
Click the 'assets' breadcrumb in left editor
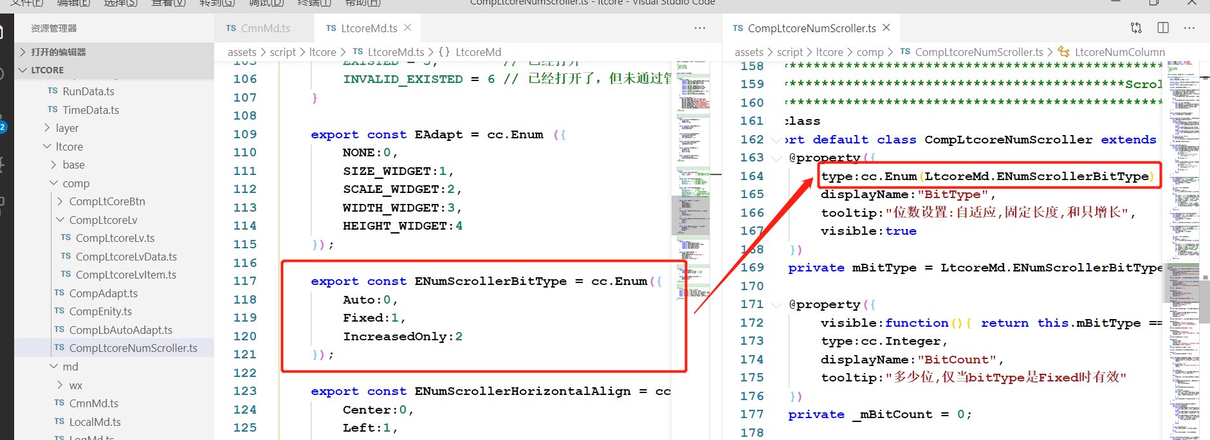(242, 52)
